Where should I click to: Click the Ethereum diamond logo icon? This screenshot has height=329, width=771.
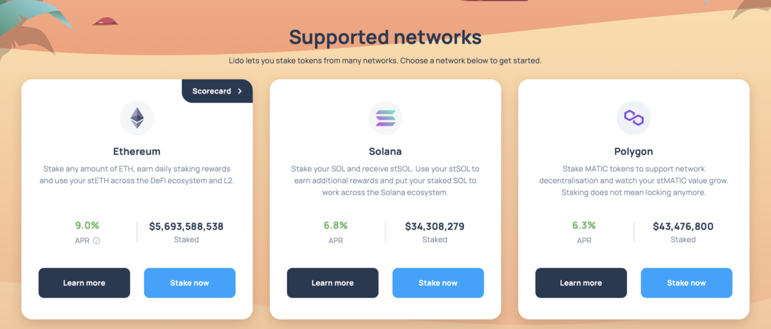(137, 118)
